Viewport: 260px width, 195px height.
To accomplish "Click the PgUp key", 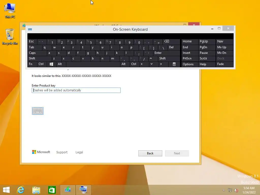I will 207,41.
